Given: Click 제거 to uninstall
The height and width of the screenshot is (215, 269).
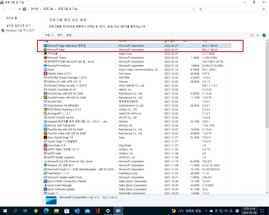Looking at the screenshot, I should click(60, 35).
